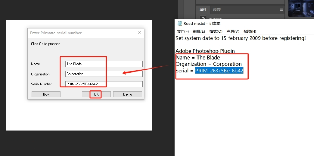
Task: Open Notepad's 格式(O) menu
Action: pyautogui.click(x=216, y=31)
